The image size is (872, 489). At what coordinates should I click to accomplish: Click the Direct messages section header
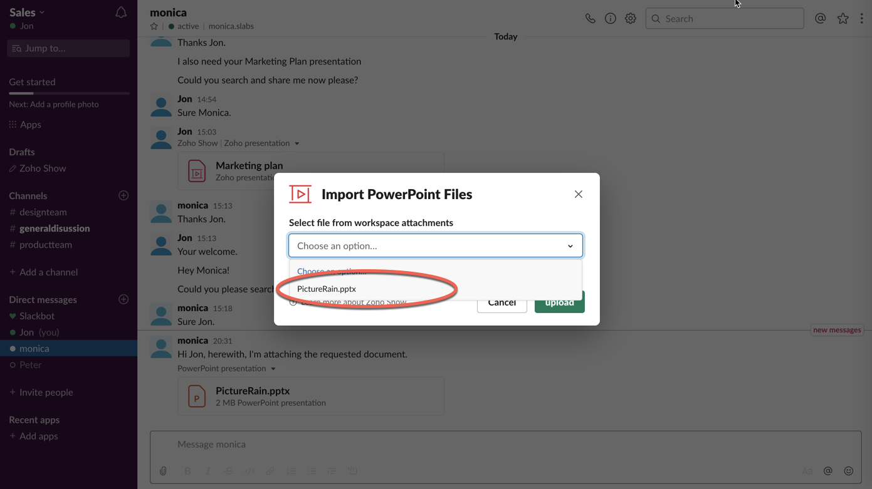(x=43, y=300)
